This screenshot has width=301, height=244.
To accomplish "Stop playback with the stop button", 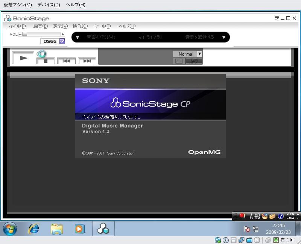I will 46,61.
